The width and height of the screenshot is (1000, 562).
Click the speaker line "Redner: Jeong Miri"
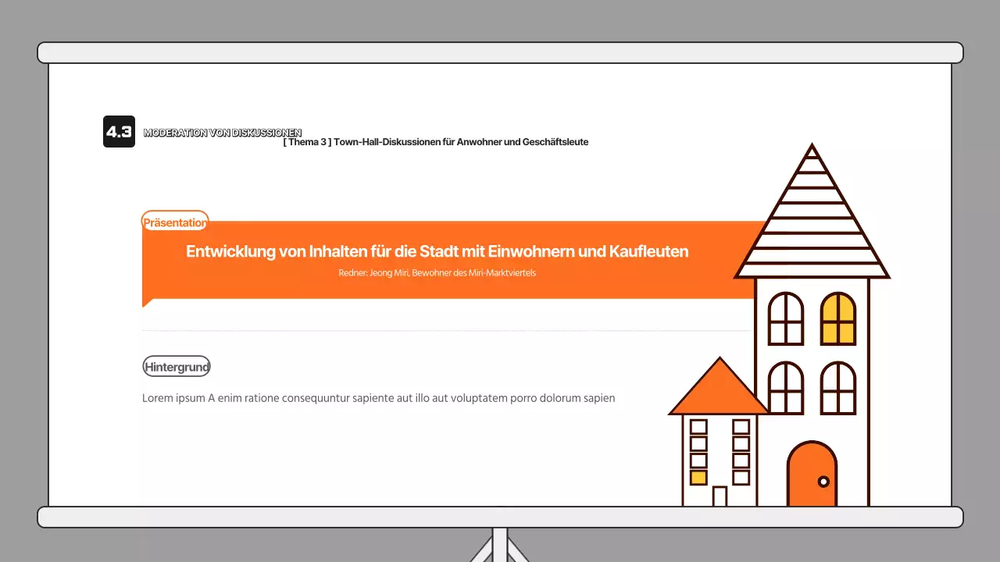pos(437,274)
